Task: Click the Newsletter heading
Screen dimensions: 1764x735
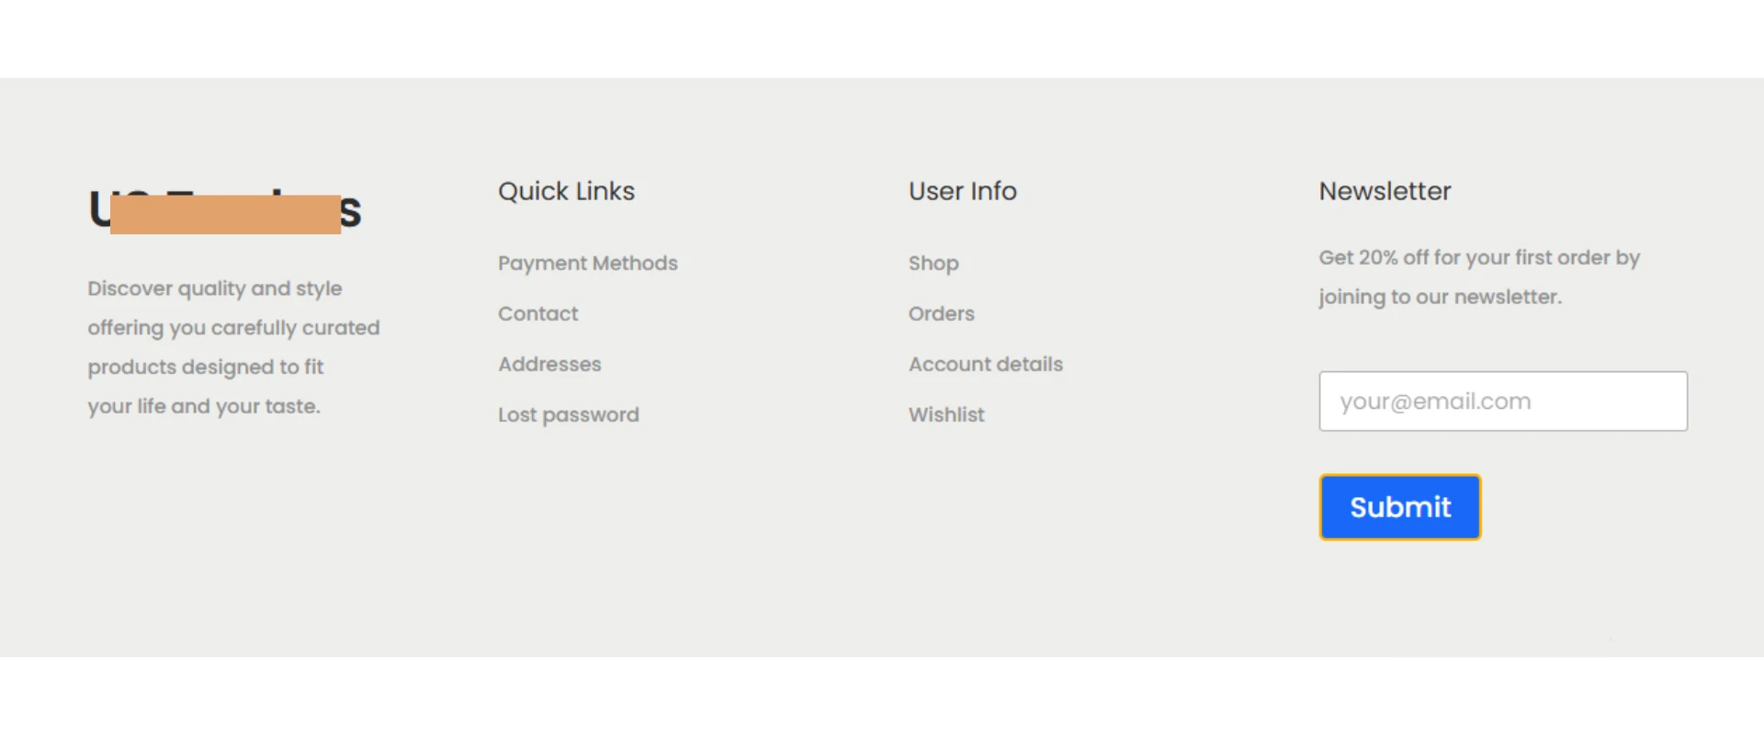Action: point(1385,191)
